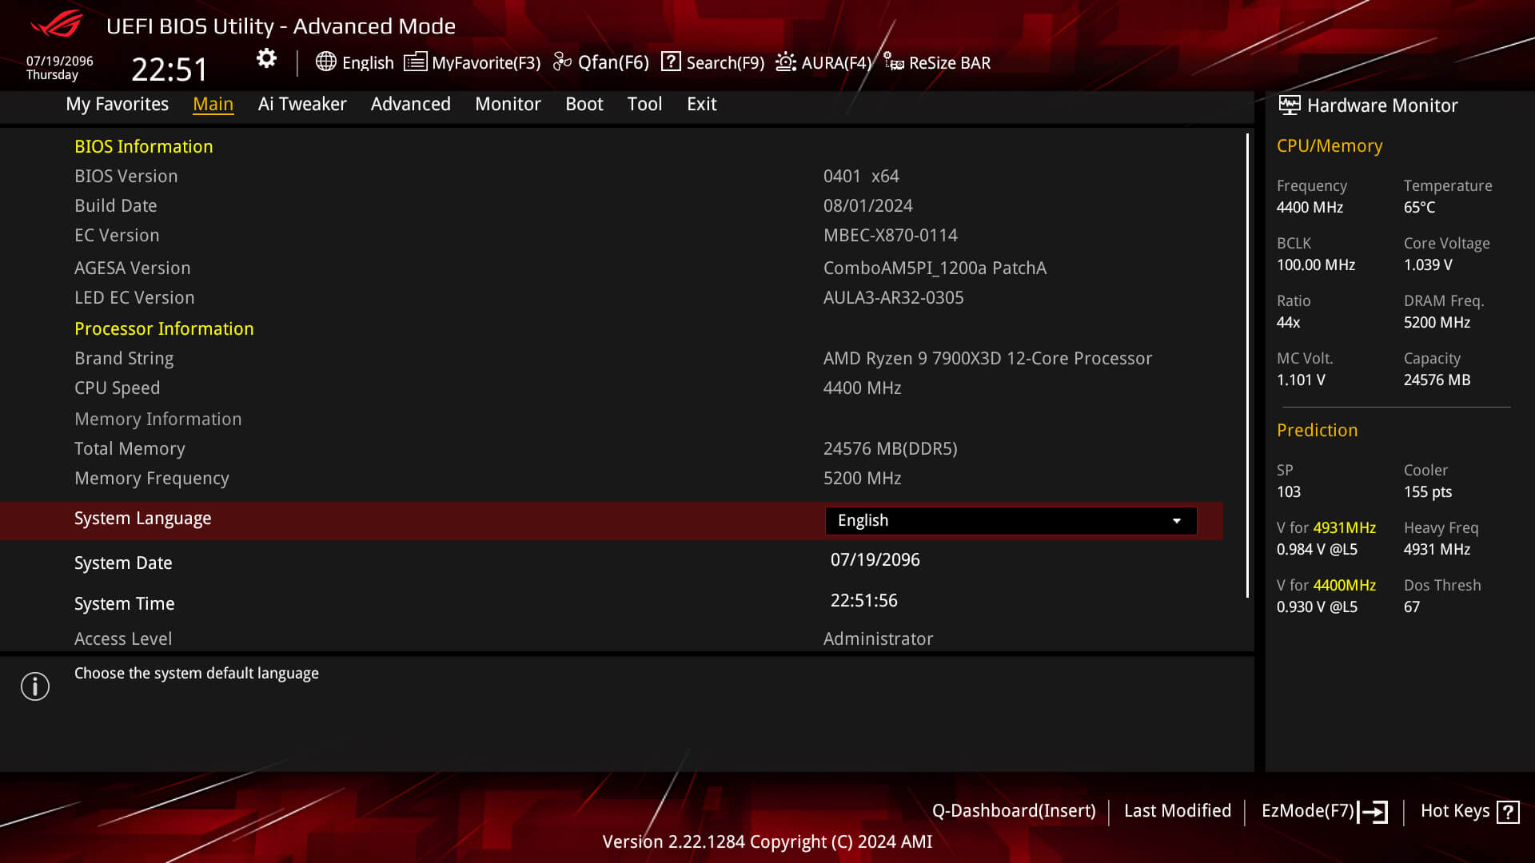Image resolution: width=1535 pixels, height=863 pixels.
Task: Select English system language dropdown
Action: [1009, 519]
